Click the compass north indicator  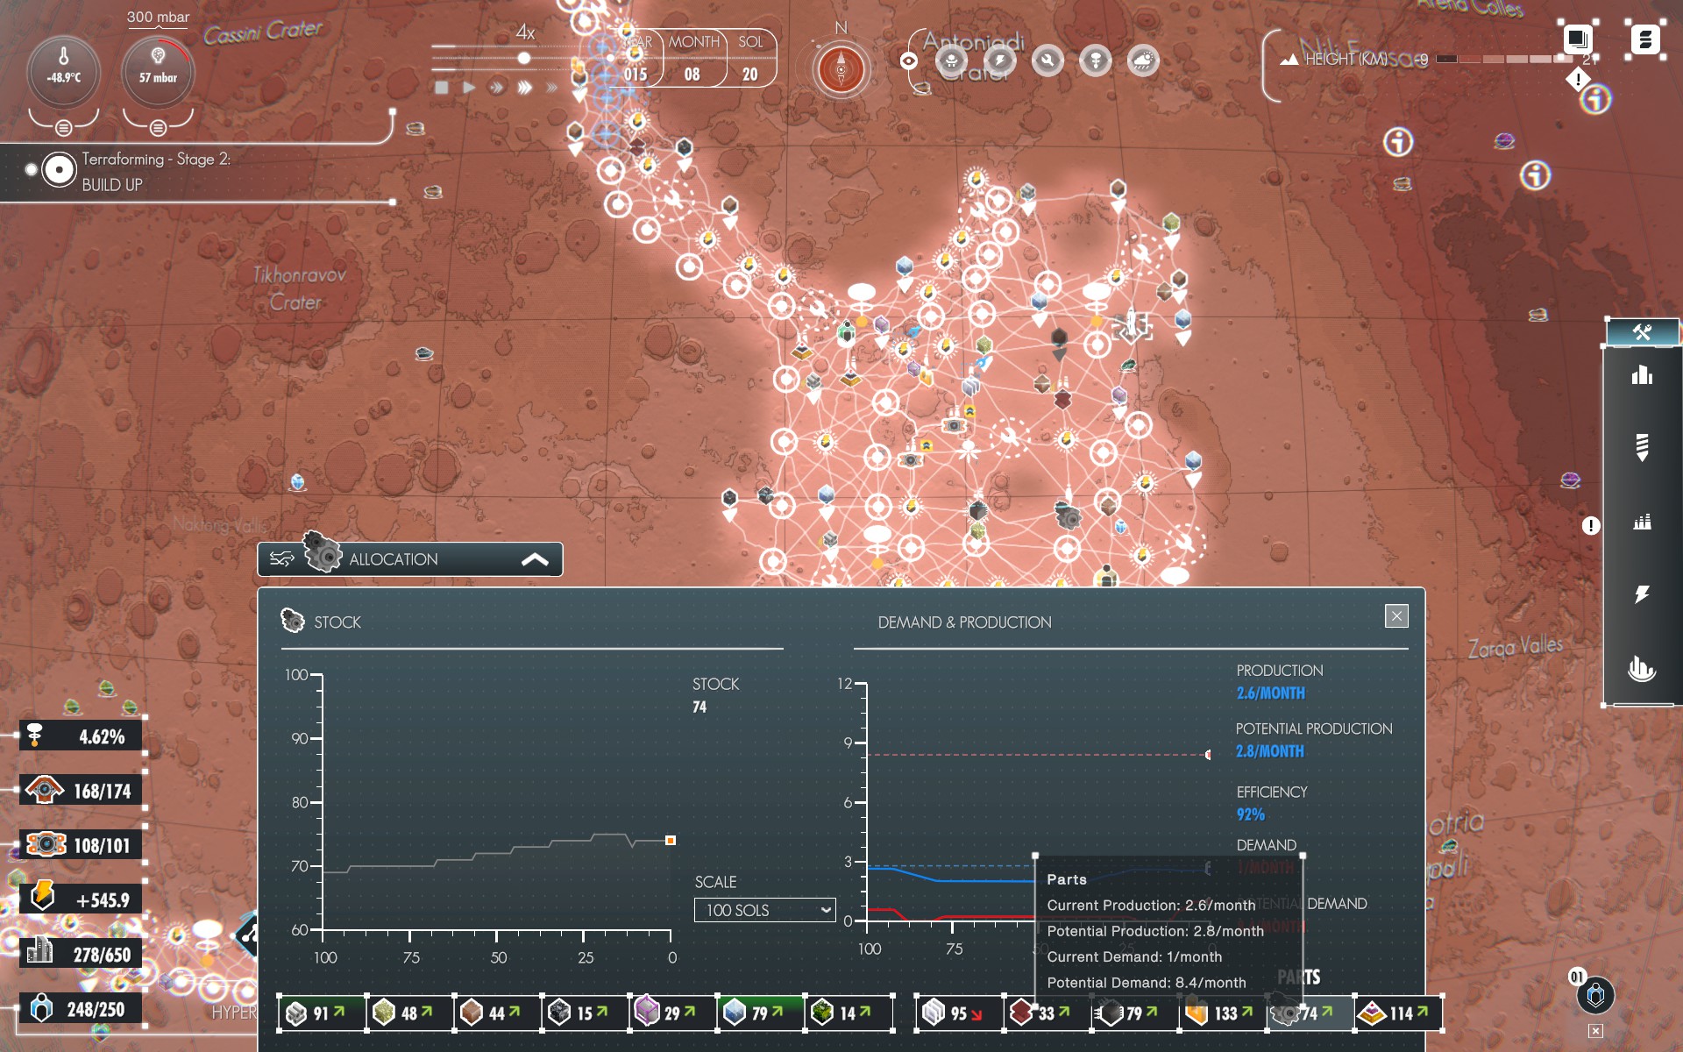tap(841, 69)
